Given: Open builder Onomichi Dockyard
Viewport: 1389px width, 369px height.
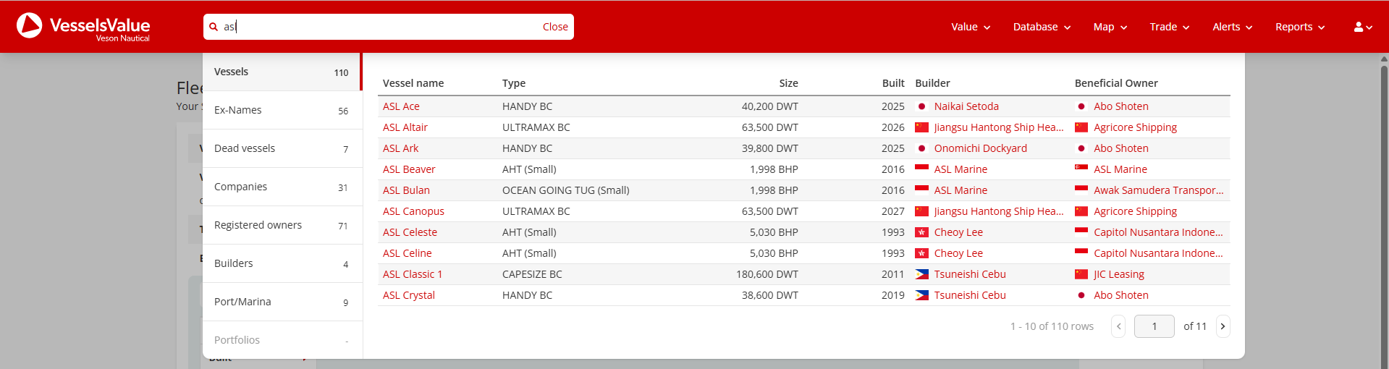Looking at the screenshot, I should pyautogui.click(x=980, y=148).
